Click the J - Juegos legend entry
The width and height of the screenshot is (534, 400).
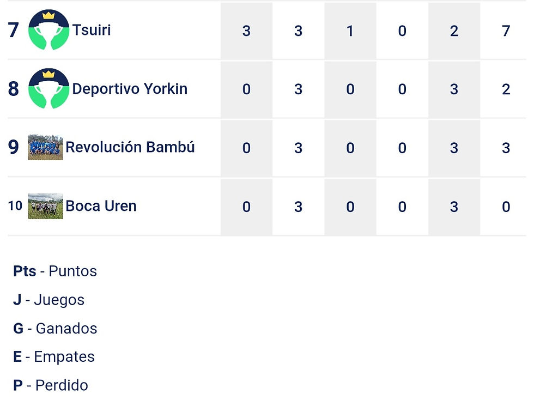point(49,300)
